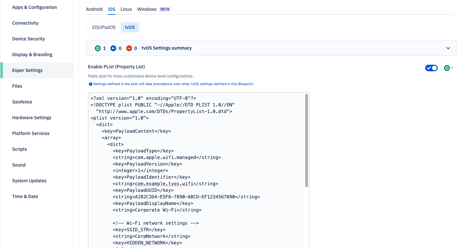467x248 pixels.
Task: Click the com.example.tvos.wifi string line
Action: pos(165,184)
